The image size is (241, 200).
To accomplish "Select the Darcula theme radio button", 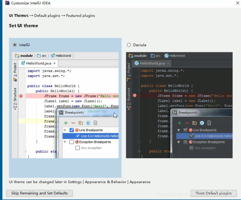I will (129, 45).
